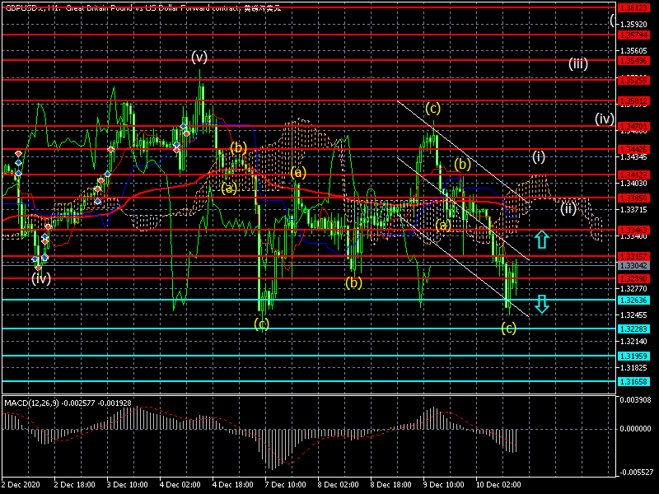Select the white (iii) wave label
The width and height of the screenshot is (659, 494).
point(577,63)
